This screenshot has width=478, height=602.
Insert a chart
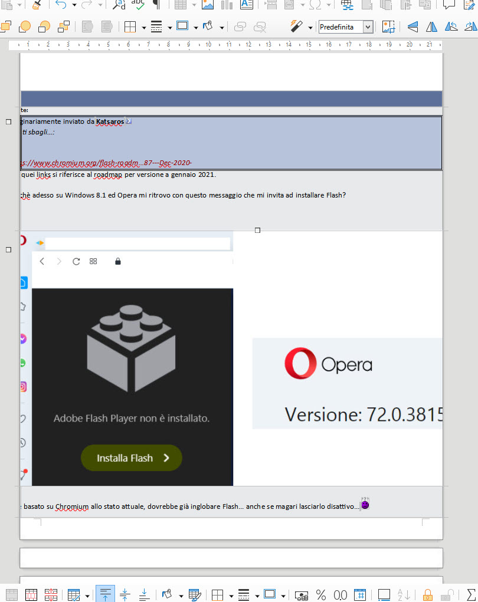227,4
